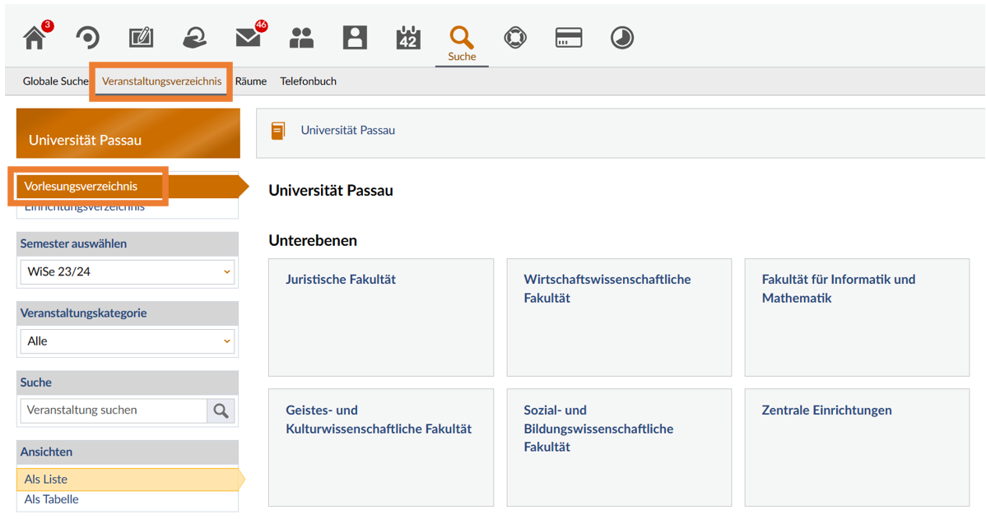Screen dimensions: 986x519
Task: Open the pie chart clock icon
Action: (x=622, y=38)
